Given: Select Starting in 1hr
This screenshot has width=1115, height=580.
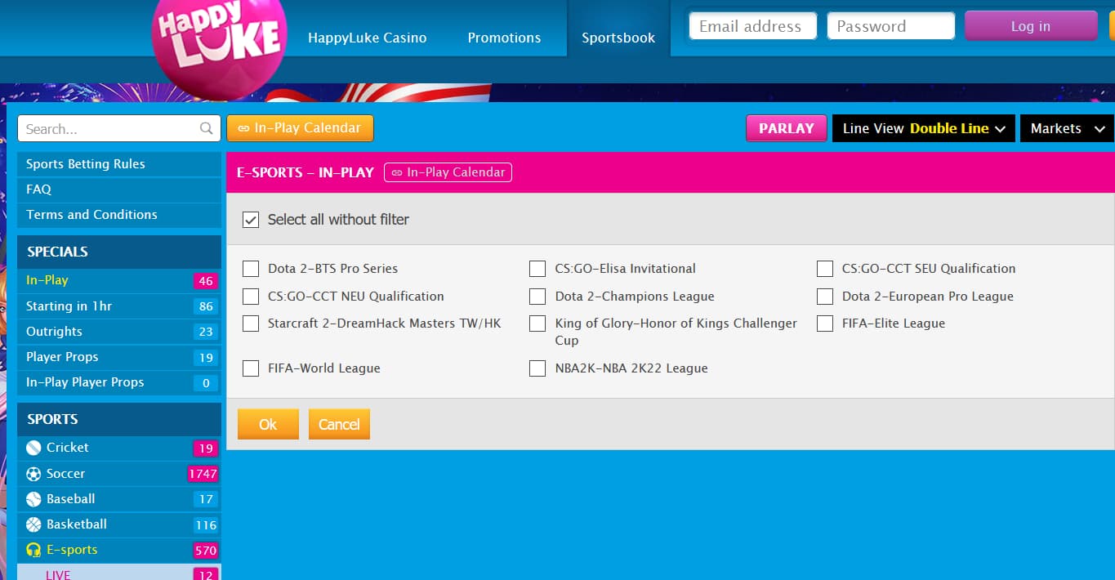Looking at the screenshot, I should 119,306.
